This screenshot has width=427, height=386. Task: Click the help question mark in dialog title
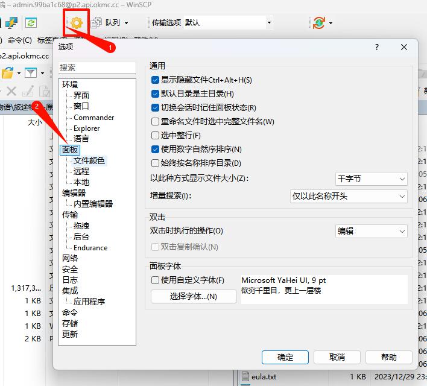[x=377, y=47]
